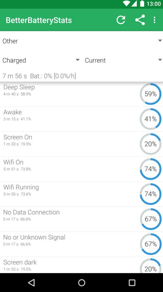Select the Screen On list entry
This screenshot has width=163, height=292.
click(82, 144)
